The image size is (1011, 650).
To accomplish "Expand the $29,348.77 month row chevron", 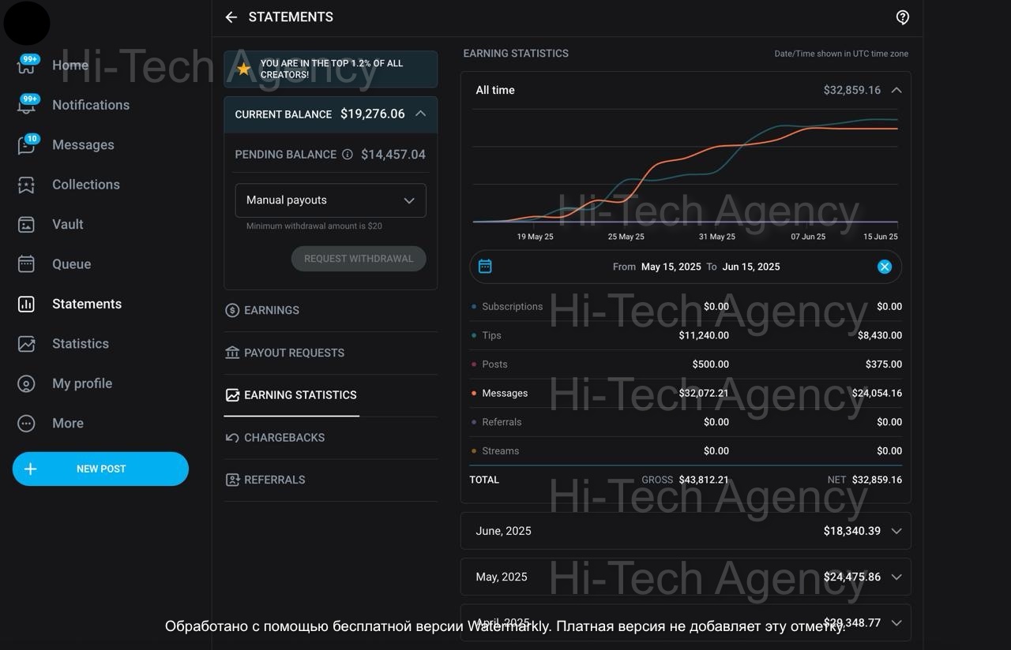I will (896, 622).
